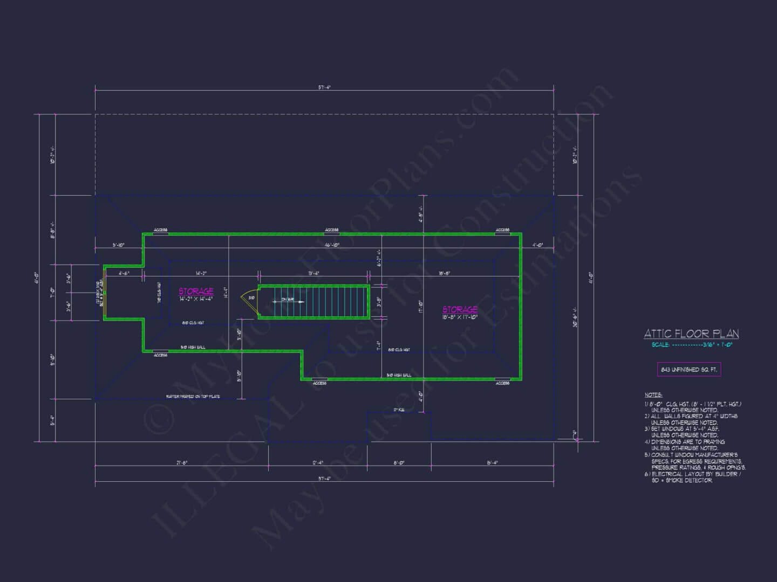Click note 1 about 8'-0" CLG. HGT.
Viewport: 777px width, 582px height.
[x=693, y=407]
